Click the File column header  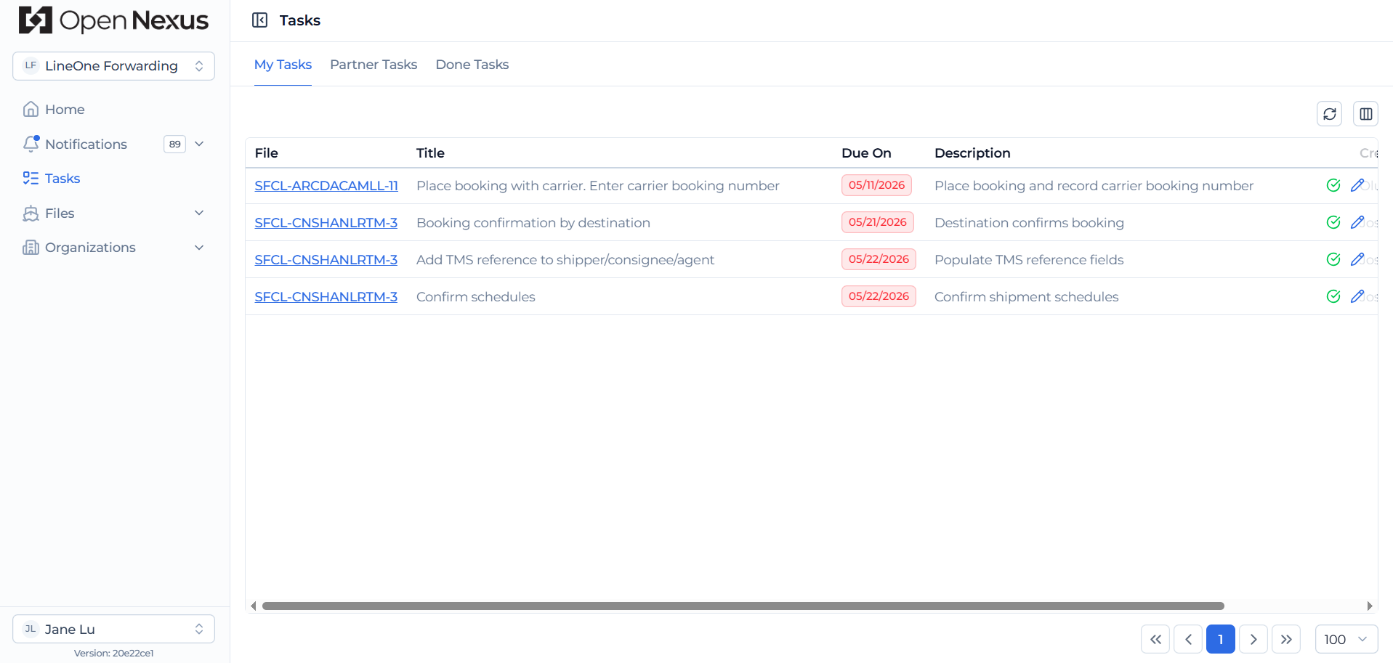(266, 153)
